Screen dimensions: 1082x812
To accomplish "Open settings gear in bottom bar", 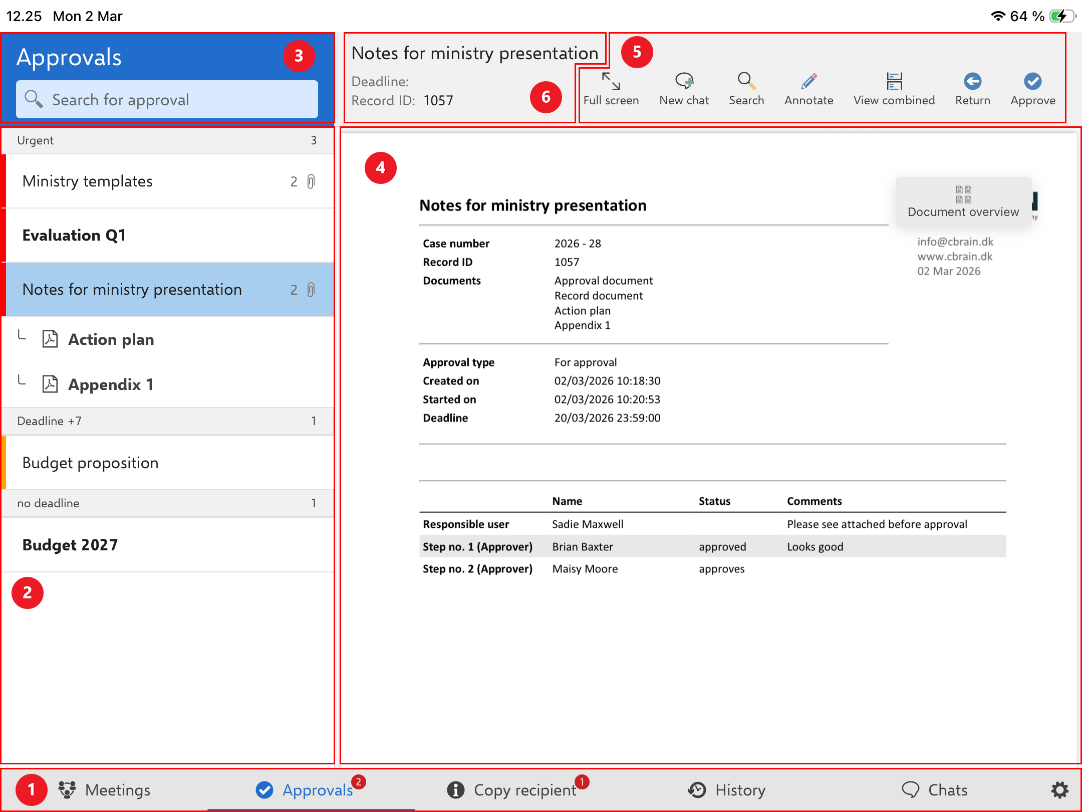I will point(1059,790).
